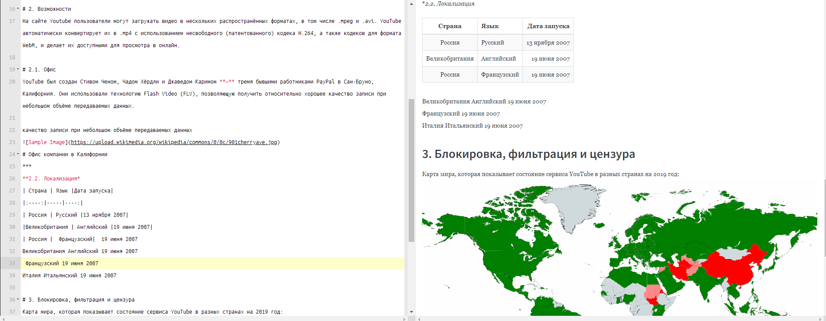Select the 'Дата запуска' table header
Image resolution: width=826 pixels, height=321 pixels.
click(548, 26)
